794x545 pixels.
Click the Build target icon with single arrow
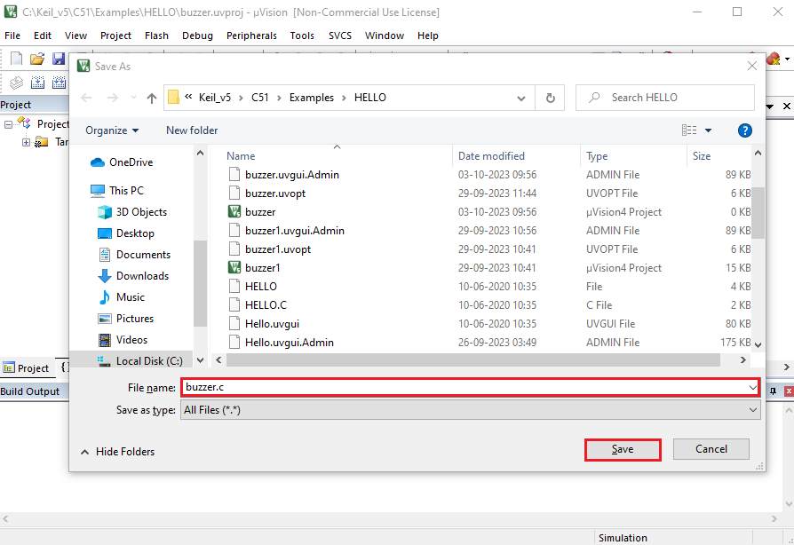tap(37, 82)
